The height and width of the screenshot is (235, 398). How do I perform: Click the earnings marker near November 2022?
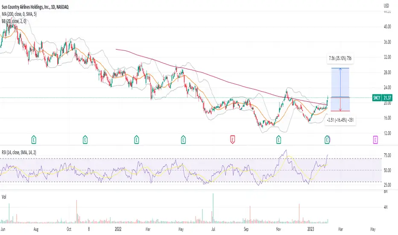coord(278,139)
